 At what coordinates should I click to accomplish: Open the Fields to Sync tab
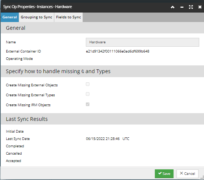[x=69, y=17]
